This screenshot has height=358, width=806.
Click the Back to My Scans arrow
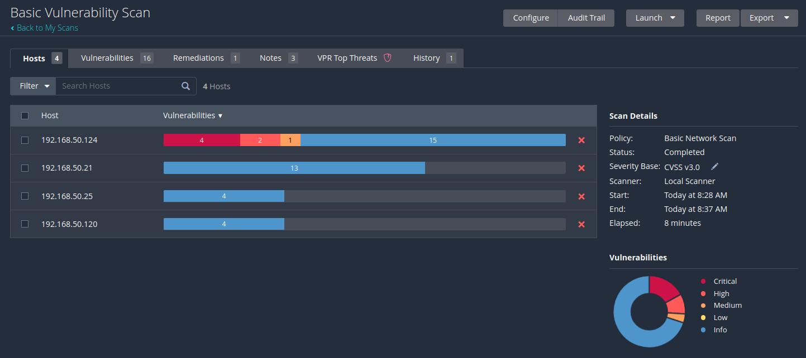click(x=13, y=28)
